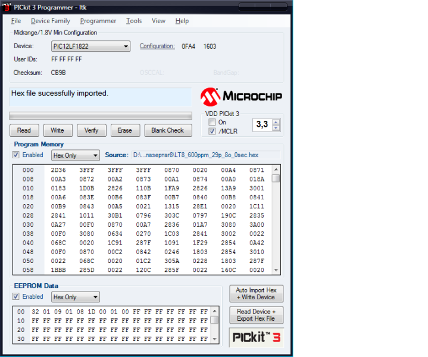428x357 pixels.
Task: Toggle EEPROM Data Enabled checkbox
Action: [x=16, y=296]
